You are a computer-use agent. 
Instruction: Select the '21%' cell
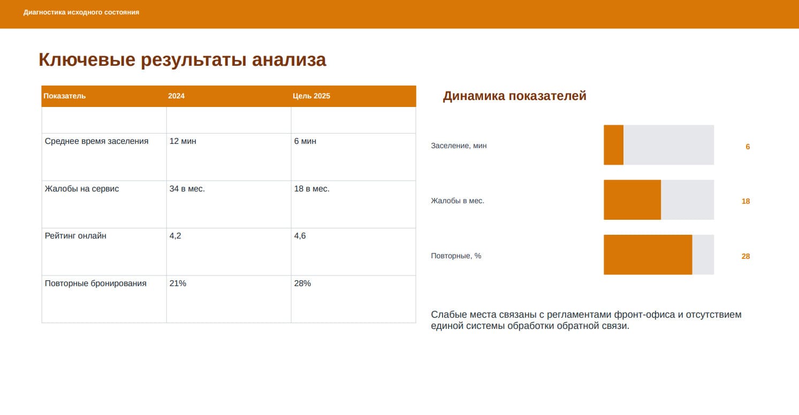pyautogui.click(x=229, y=299)
